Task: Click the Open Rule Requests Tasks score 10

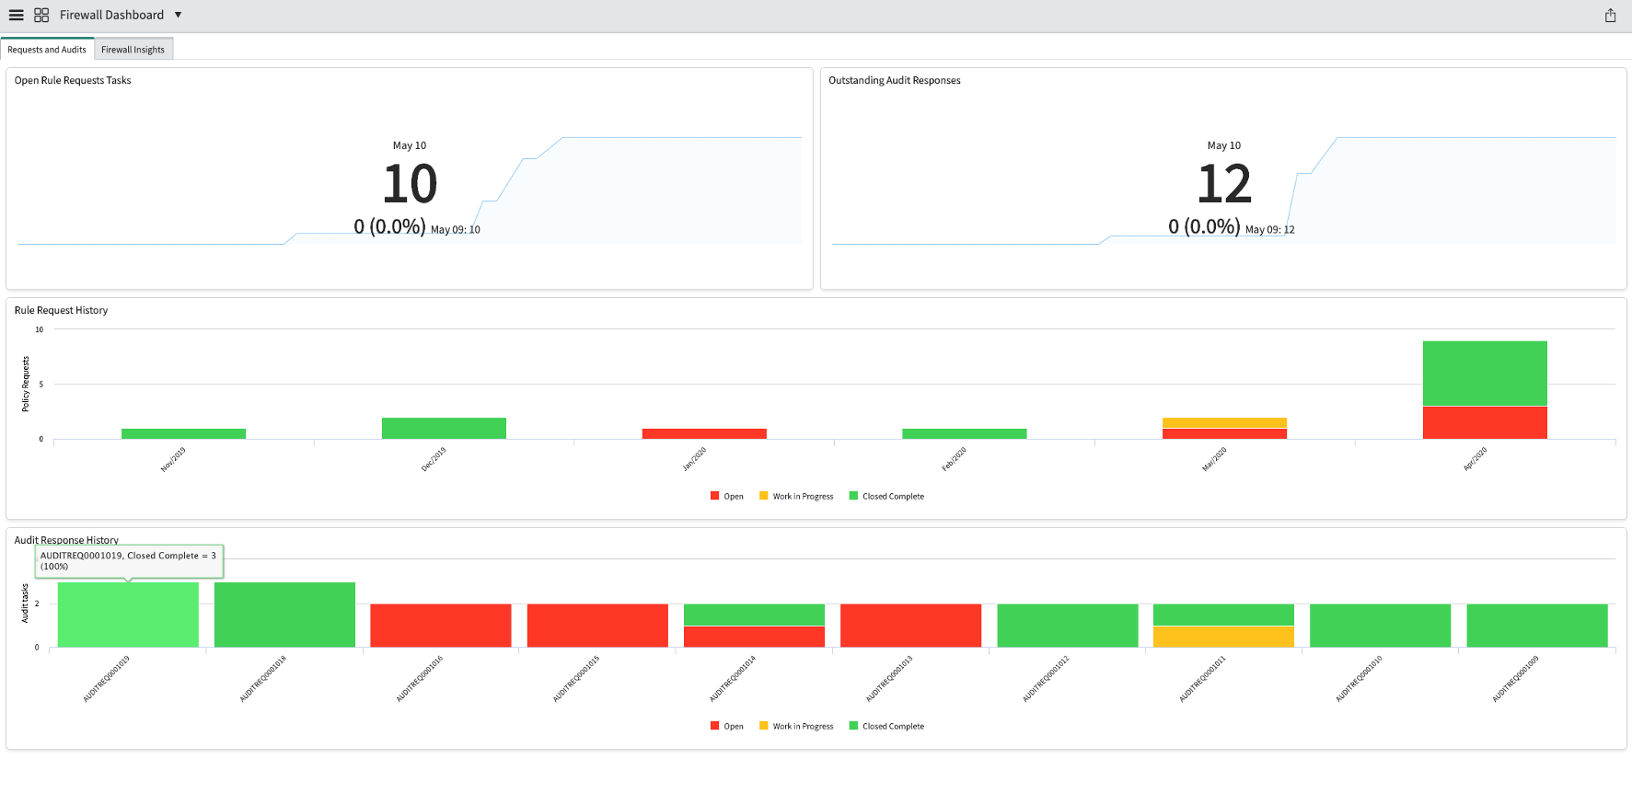Action: pyautogui.click(x=410, y=183)
